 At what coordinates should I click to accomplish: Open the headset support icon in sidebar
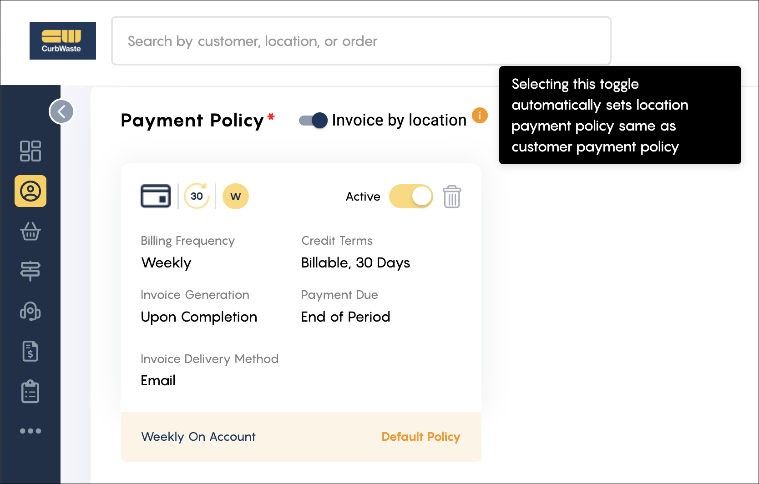pos(30,311)
